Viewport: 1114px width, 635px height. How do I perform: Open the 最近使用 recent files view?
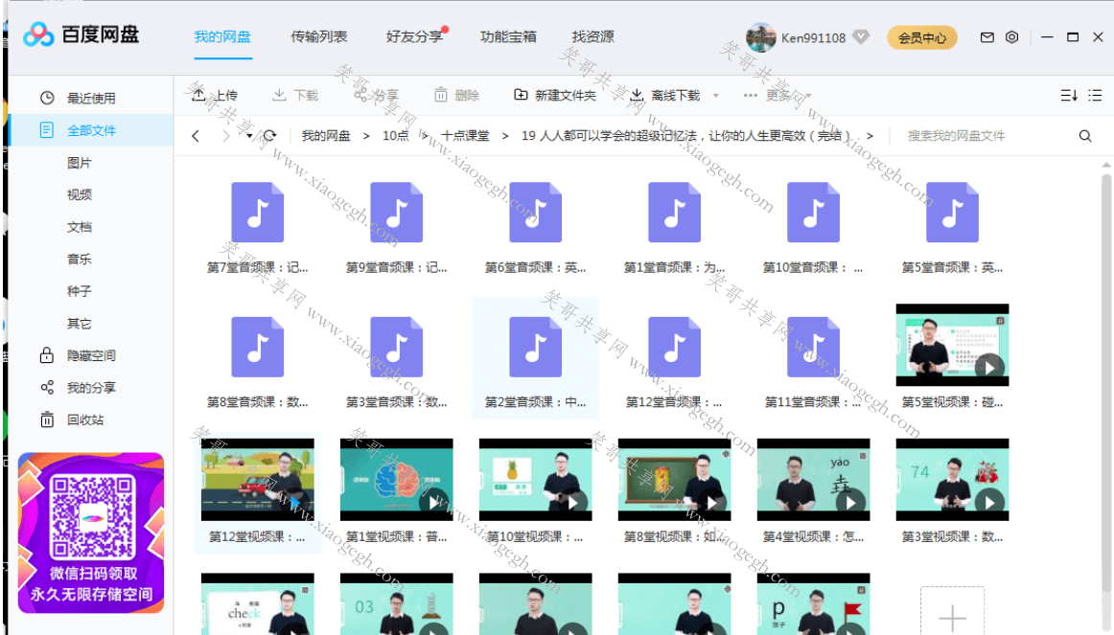91,98
